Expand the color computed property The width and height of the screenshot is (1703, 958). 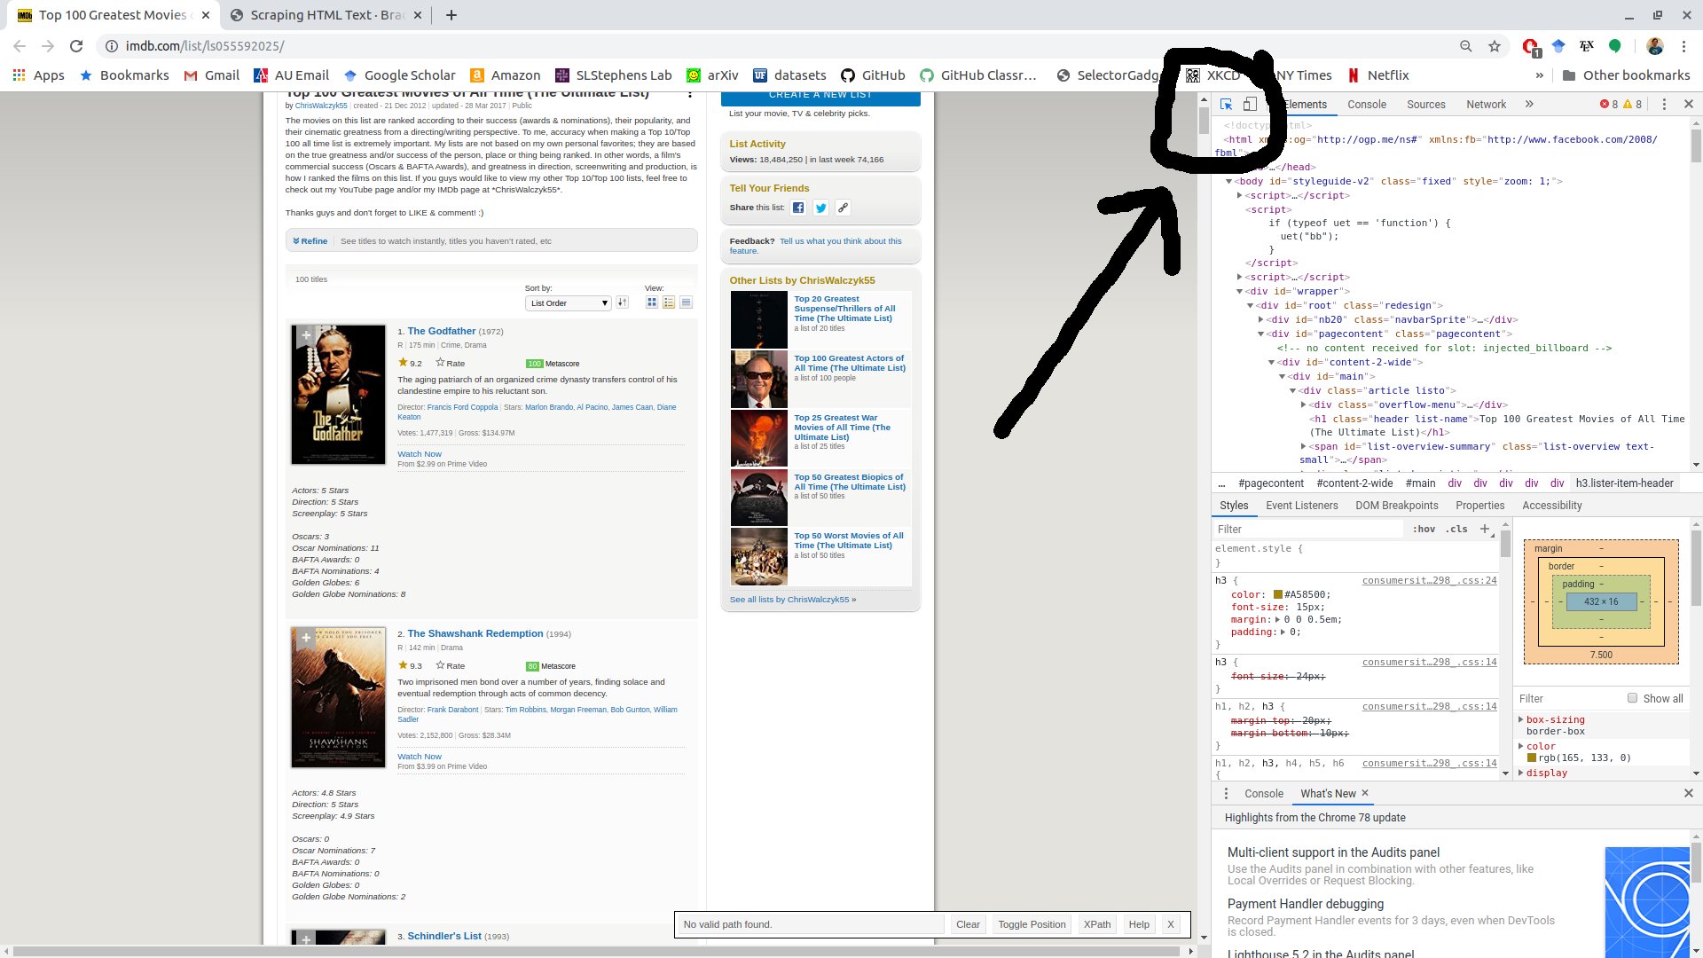[x=1521, y=746]
